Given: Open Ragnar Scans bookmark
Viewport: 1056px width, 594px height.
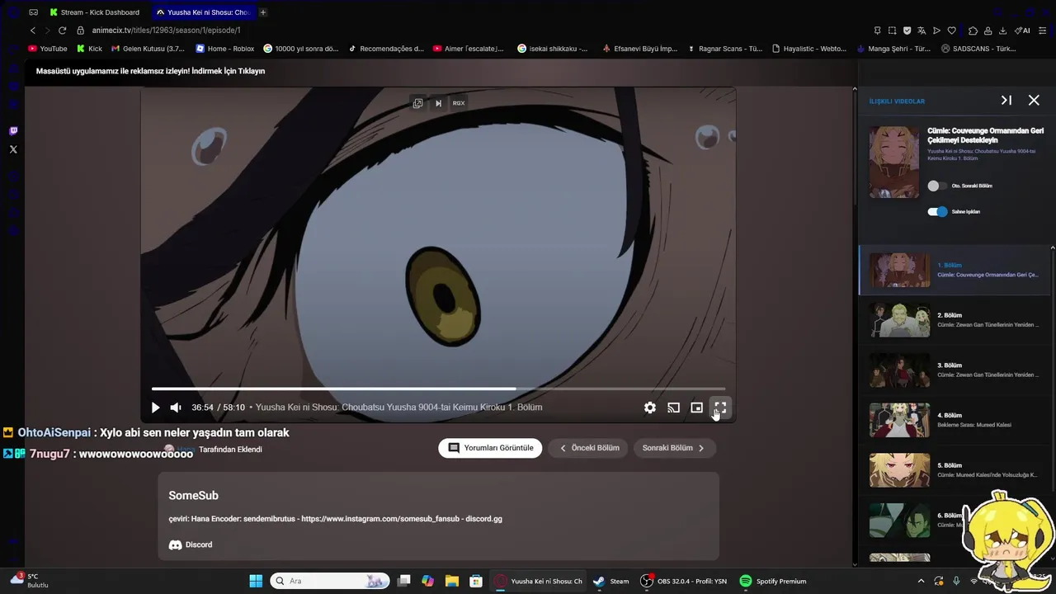Looking at the screenshot, I should tap(724, 49).
